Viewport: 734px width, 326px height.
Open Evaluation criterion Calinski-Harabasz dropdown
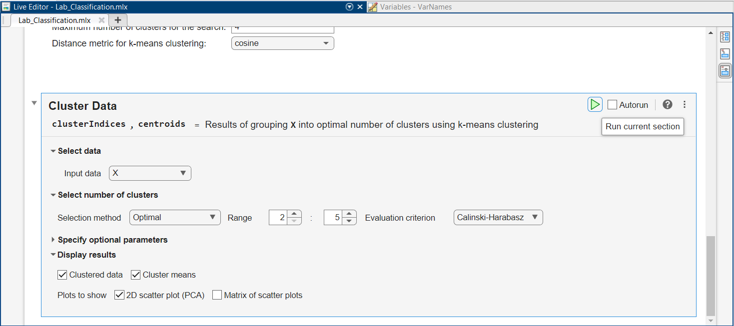tap(498, 218)
